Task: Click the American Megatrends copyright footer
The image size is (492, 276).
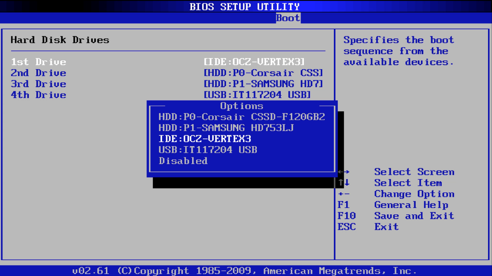Action: 244,271
